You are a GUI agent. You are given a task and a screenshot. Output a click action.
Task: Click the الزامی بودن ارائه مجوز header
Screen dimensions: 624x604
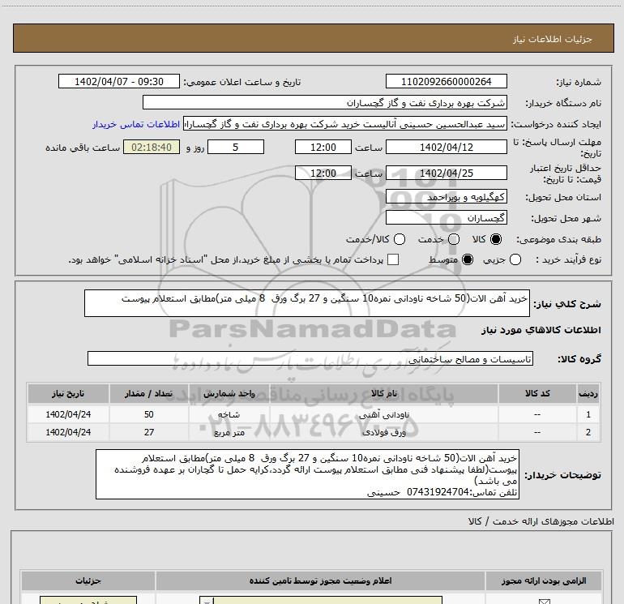[x=543, y=581]
